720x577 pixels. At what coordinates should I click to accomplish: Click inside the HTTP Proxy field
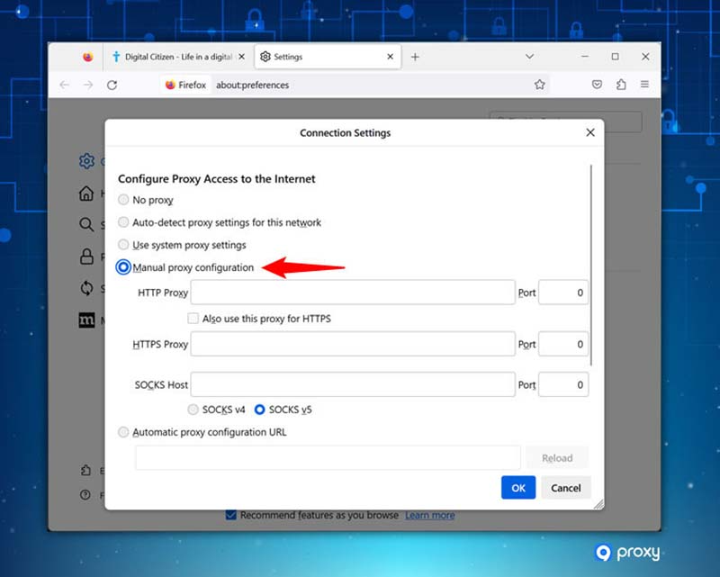point(351,292)
